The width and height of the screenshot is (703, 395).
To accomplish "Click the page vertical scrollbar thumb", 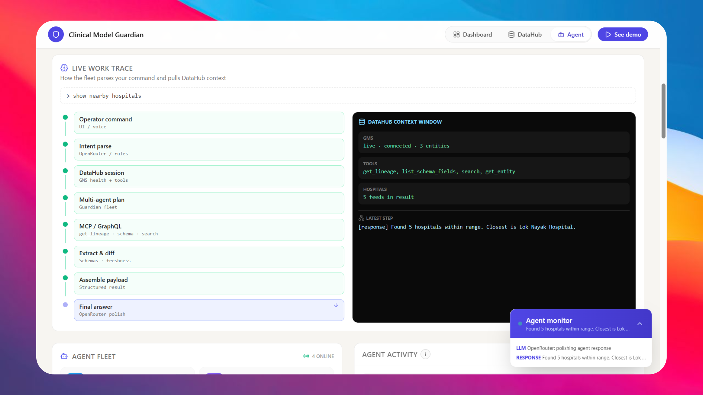I will [663, 111].
